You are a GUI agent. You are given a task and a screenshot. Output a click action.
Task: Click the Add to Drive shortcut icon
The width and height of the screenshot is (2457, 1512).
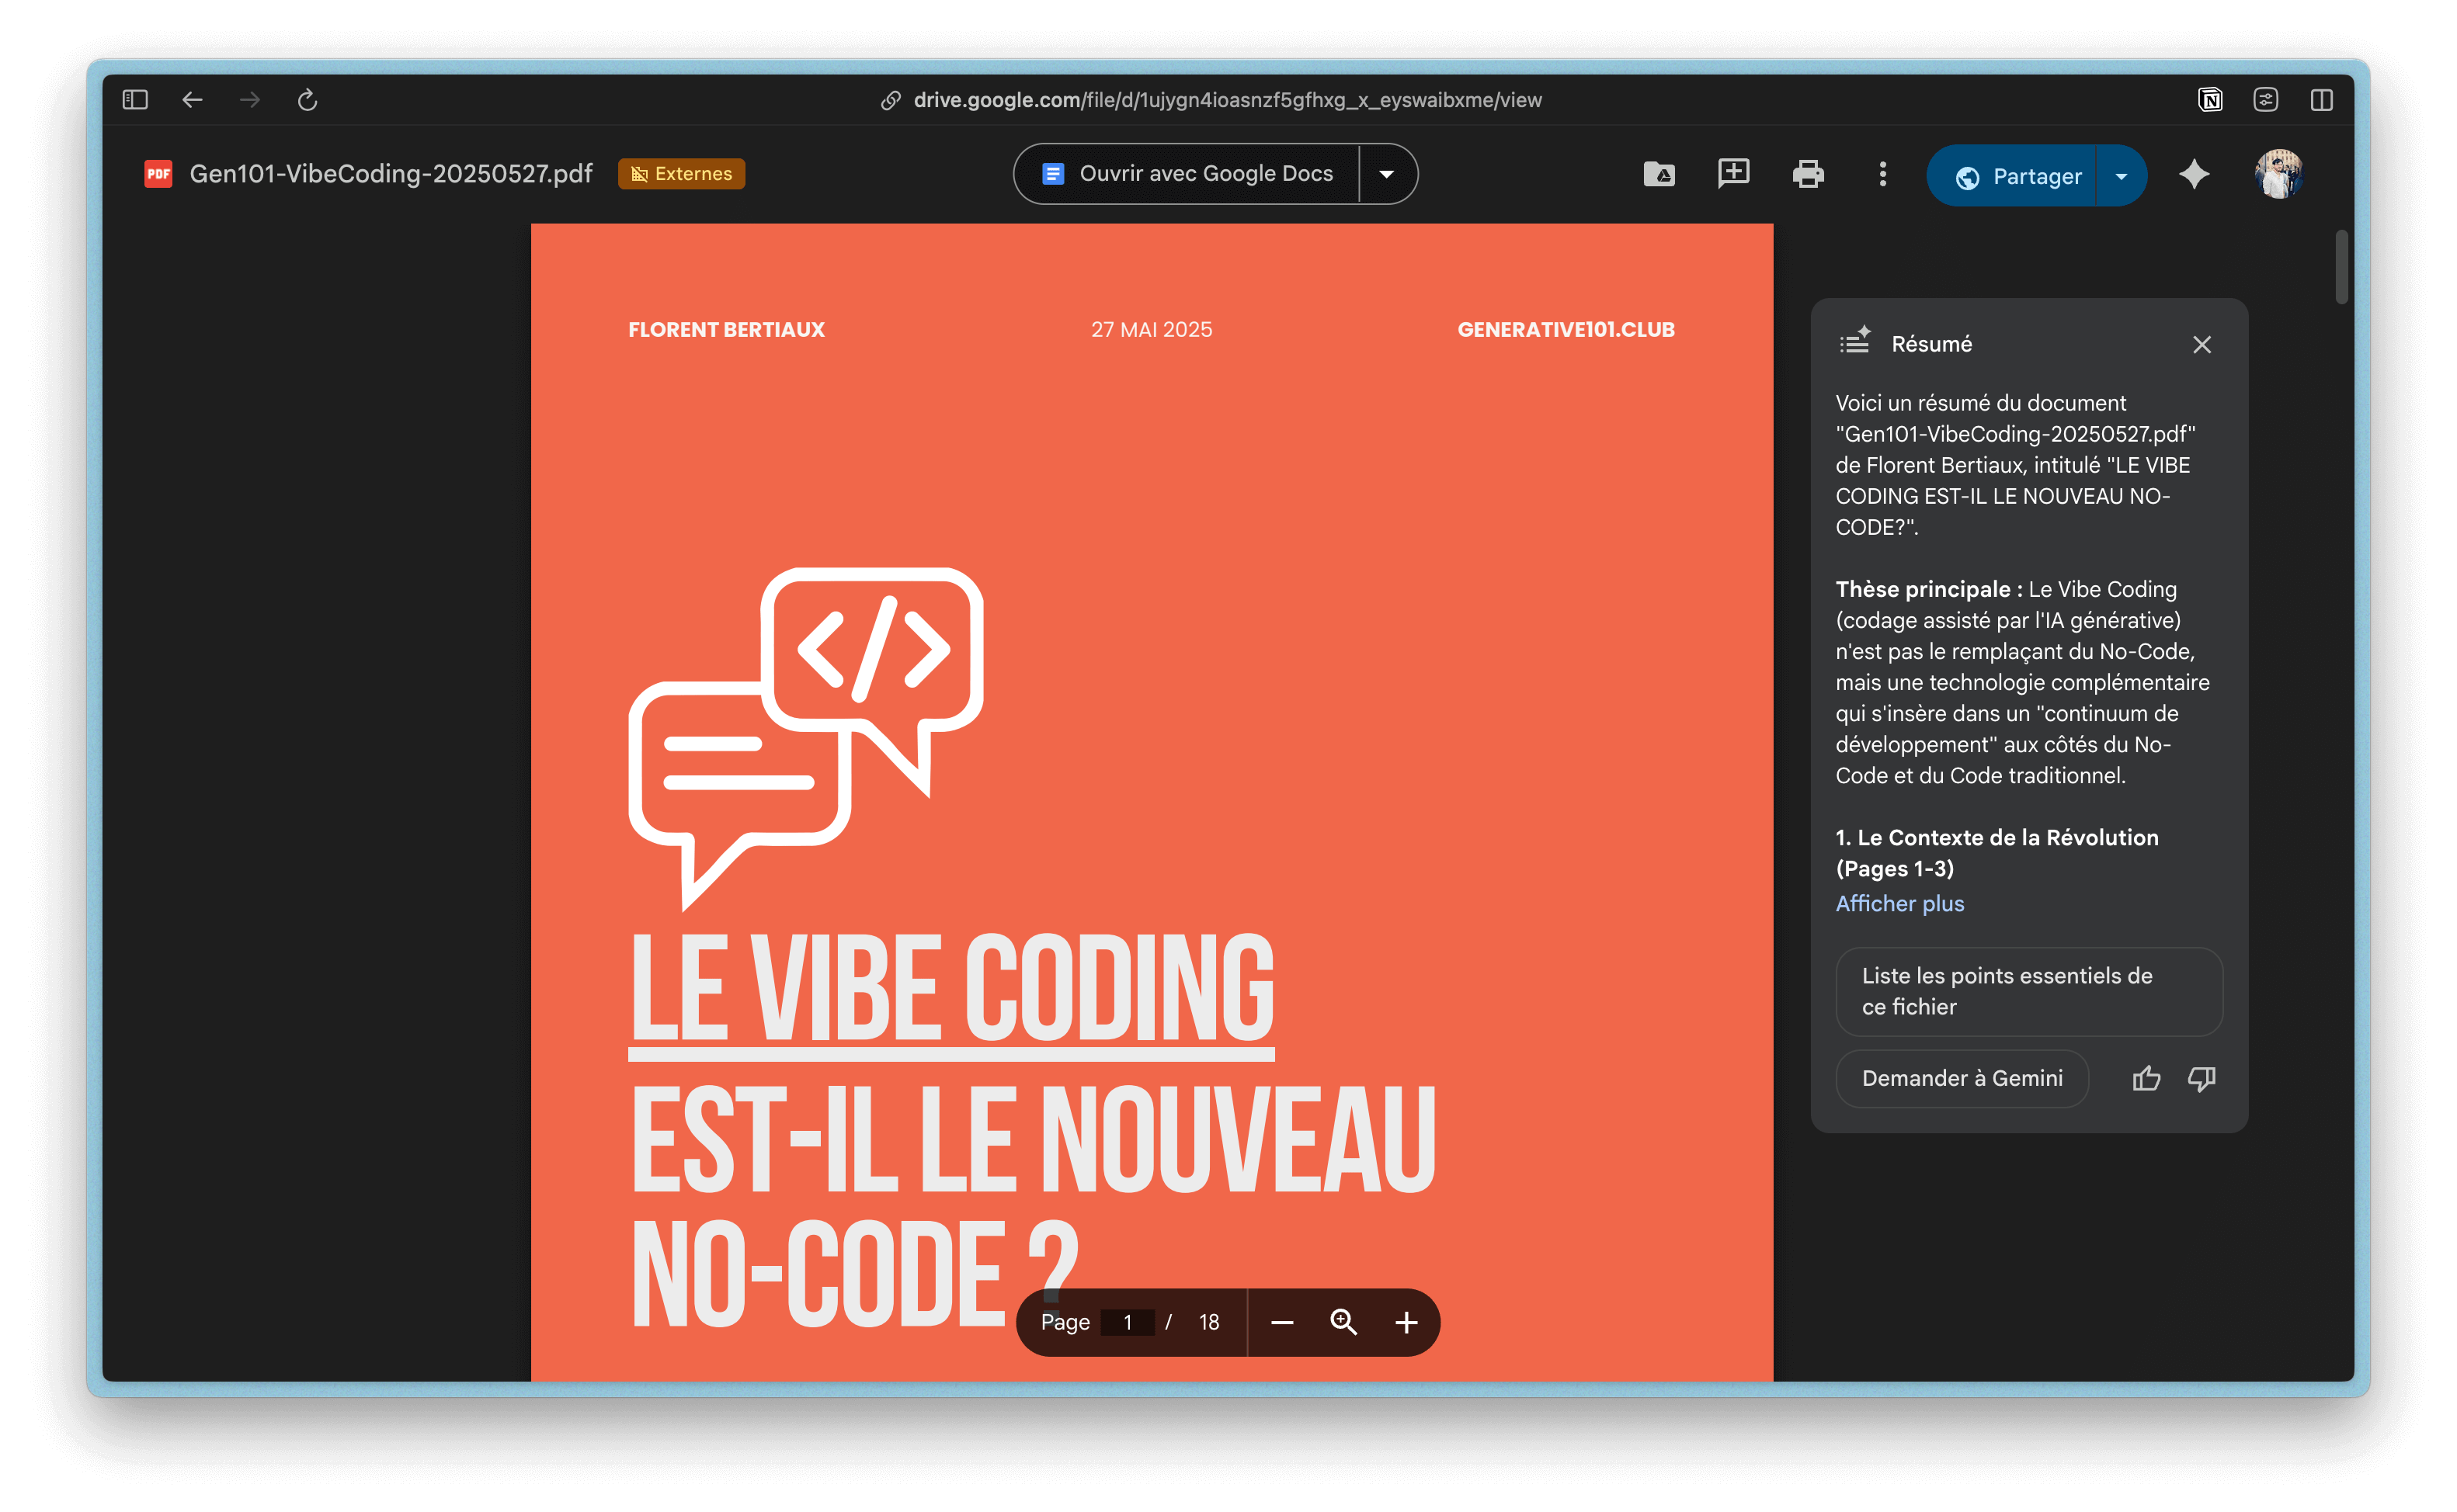tap(1659, 174)
